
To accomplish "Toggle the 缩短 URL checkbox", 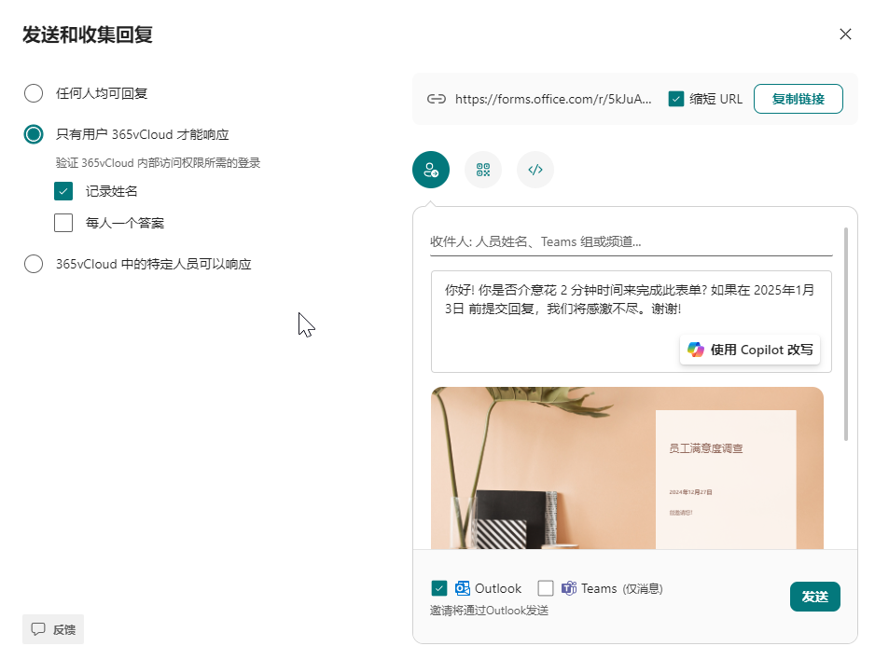I will (x=675, y=99).
